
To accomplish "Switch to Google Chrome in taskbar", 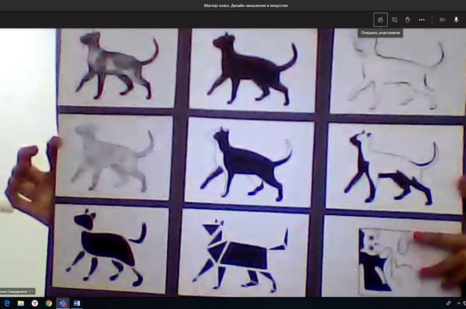I will (x=48, y=303).
